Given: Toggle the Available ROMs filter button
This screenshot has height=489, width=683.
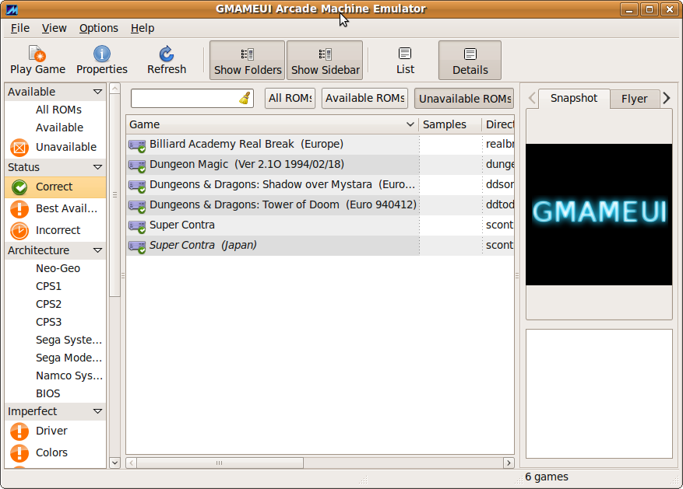Looking at the screenshot, I should point(365,98).
